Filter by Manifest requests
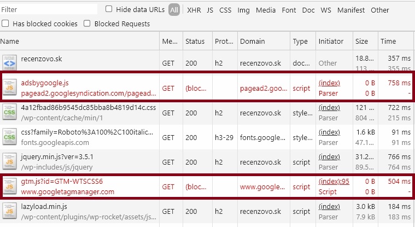This screenshot has height=227, width=415. [x=351, y=10]
